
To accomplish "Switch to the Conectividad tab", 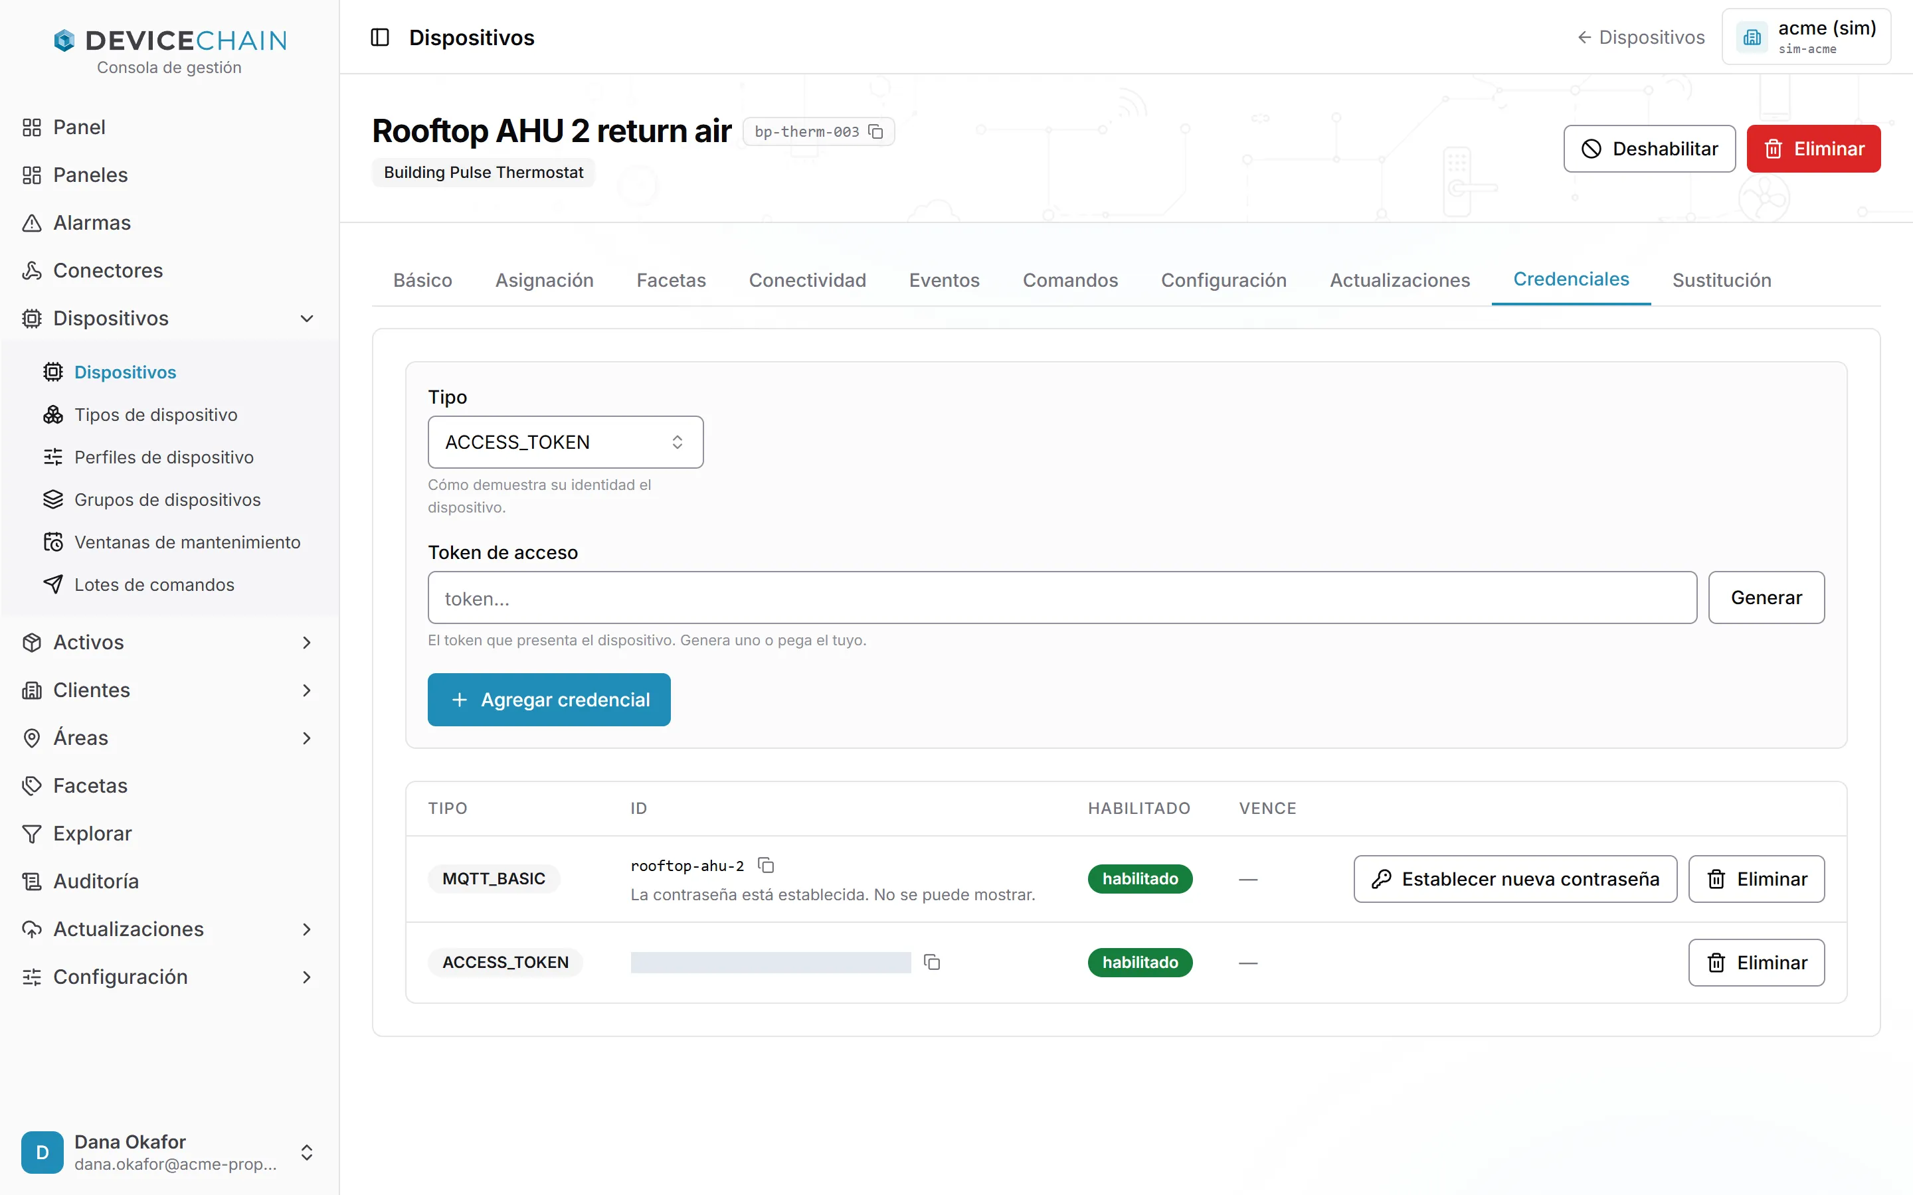I will click(x=807, y=279).
